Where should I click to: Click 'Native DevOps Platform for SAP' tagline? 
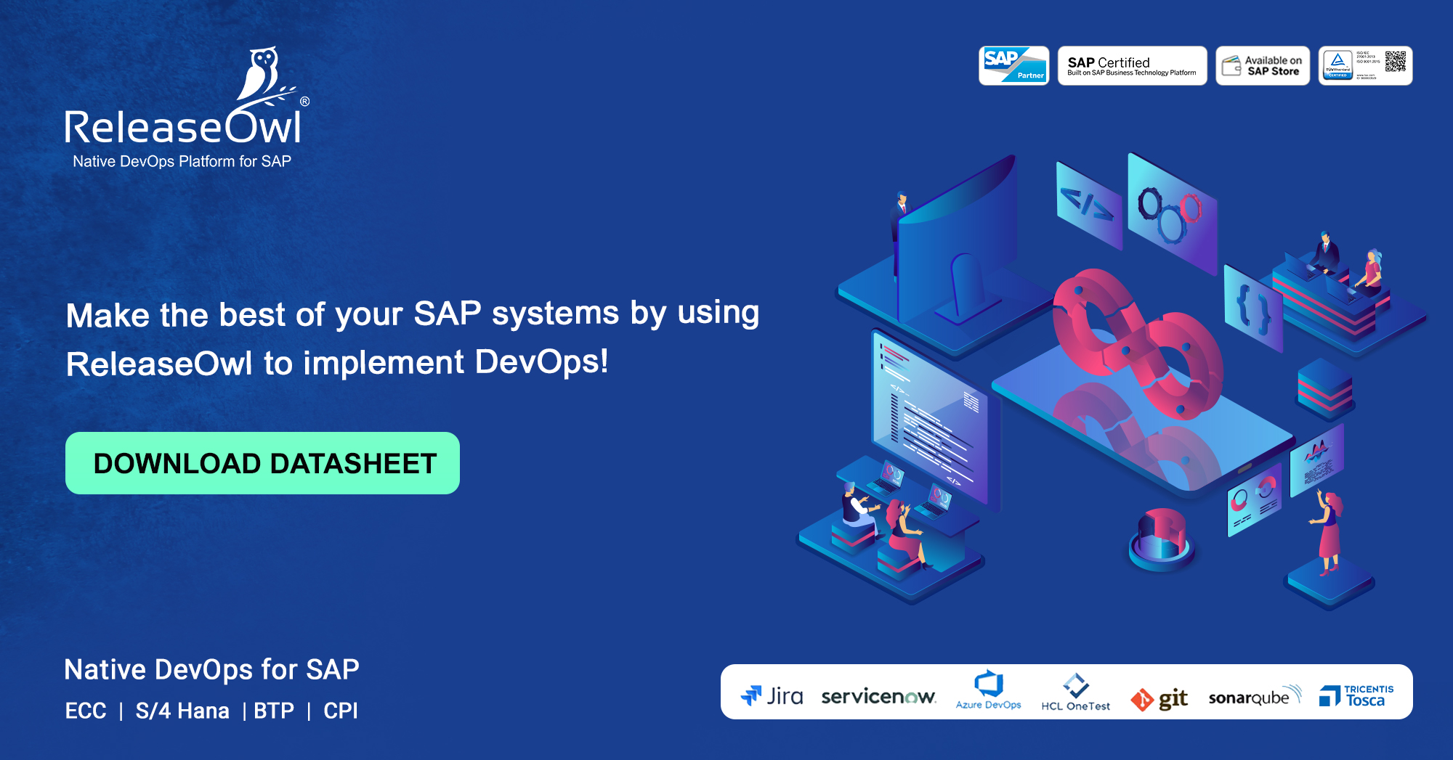click(182, 161)
